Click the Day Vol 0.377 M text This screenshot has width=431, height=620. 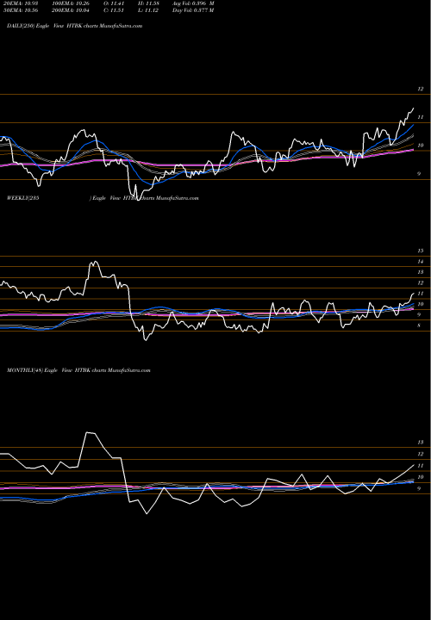(193, 10)
